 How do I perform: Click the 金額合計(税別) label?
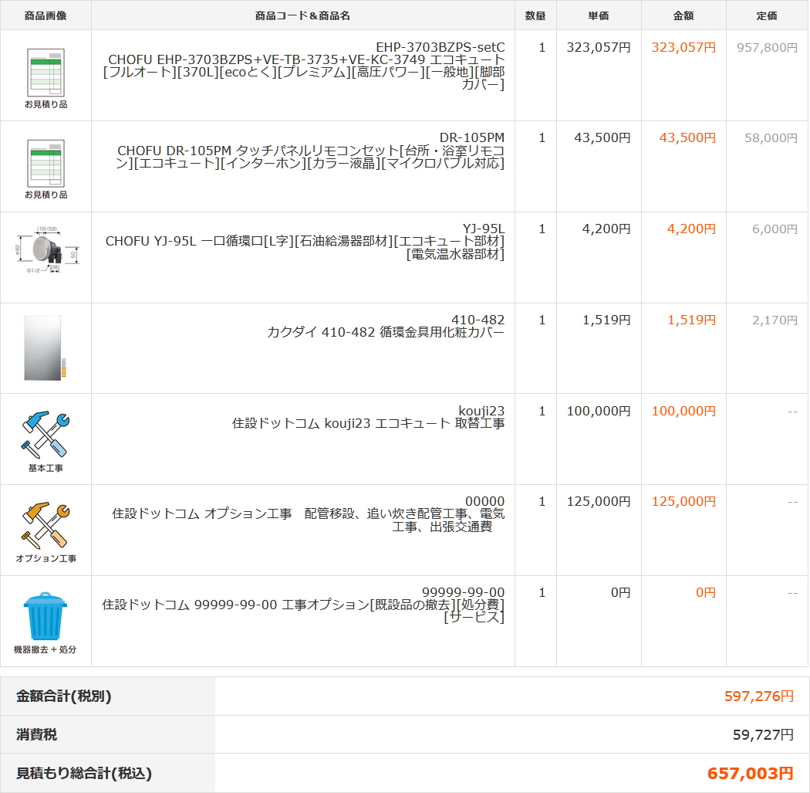point(63,696)
